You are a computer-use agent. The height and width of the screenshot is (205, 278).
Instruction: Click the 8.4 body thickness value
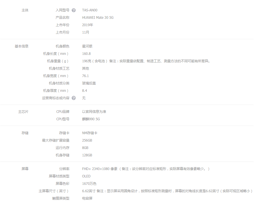click(x=85, y=91)
